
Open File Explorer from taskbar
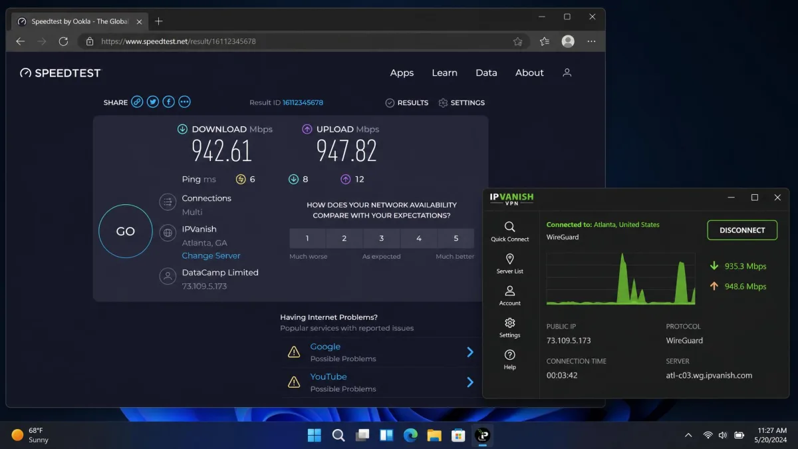point(434,436)
